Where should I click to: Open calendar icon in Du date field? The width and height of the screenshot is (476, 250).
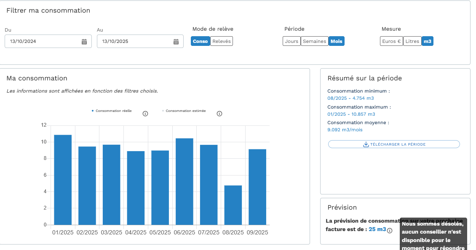tap(84, 42)
